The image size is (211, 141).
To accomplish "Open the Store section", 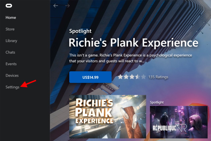I will point(10,29).
